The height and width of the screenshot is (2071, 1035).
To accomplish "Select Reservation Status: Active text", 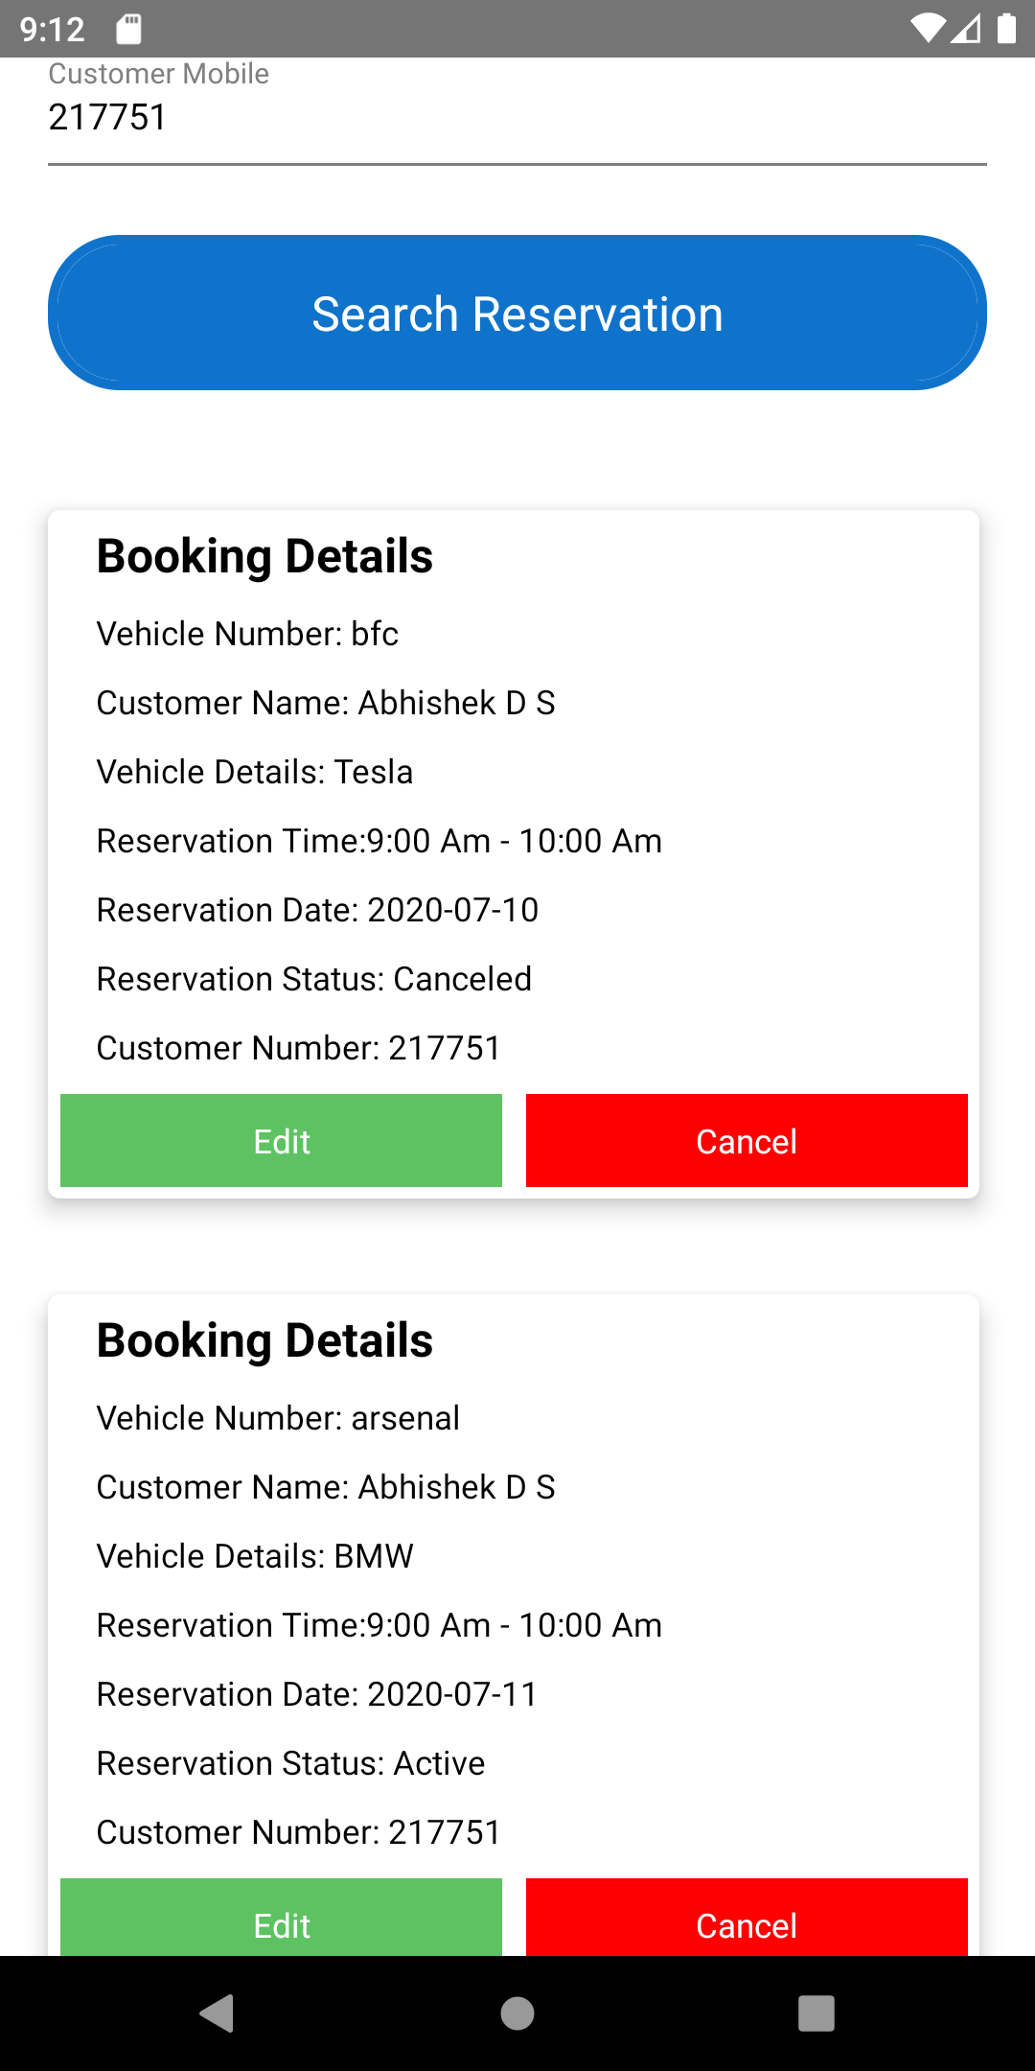I will pyautogui.click(x=291, y=1763).
